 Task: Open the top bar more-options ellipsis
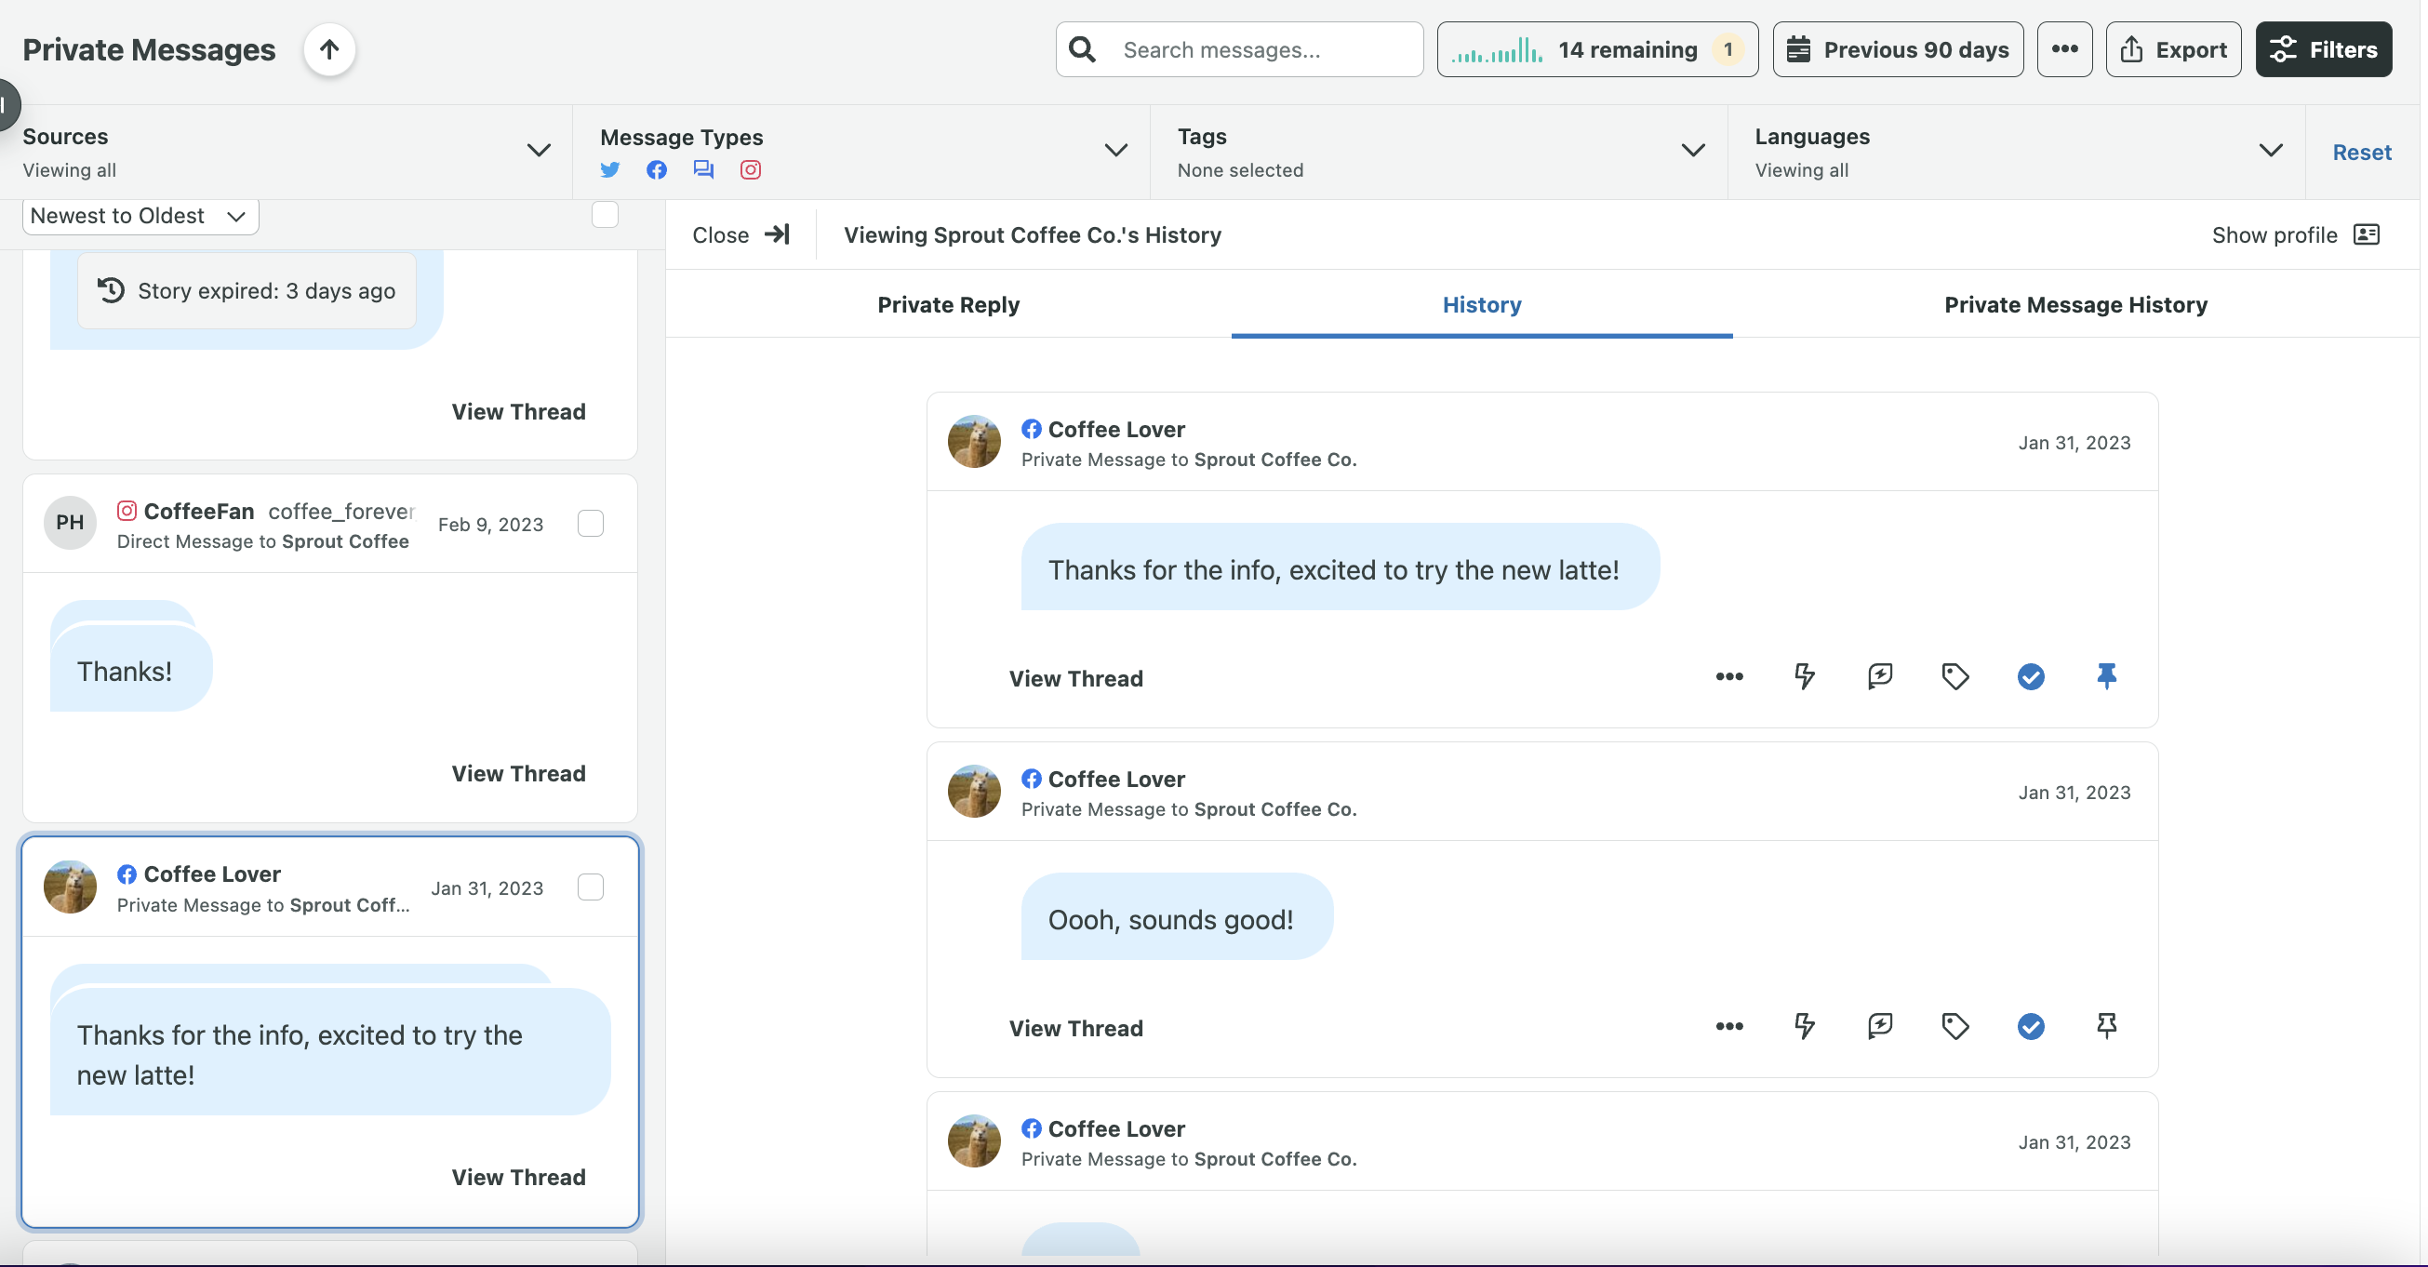[x=2064, y=49]
